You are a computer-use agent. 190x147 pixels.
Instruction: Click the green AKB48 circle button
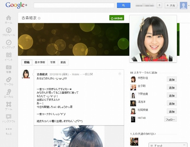[x=117, y=18]
